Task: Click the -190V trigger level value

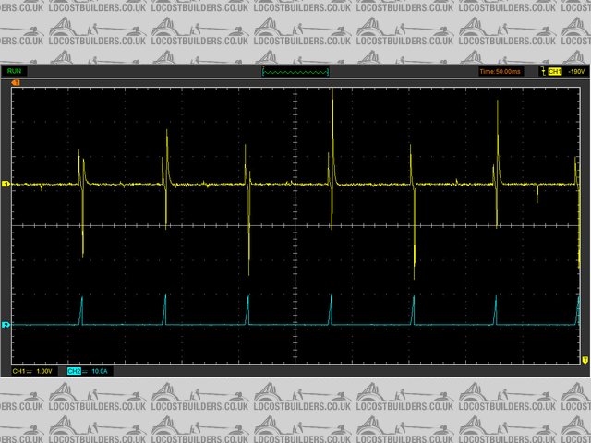Action: point(574,71)
